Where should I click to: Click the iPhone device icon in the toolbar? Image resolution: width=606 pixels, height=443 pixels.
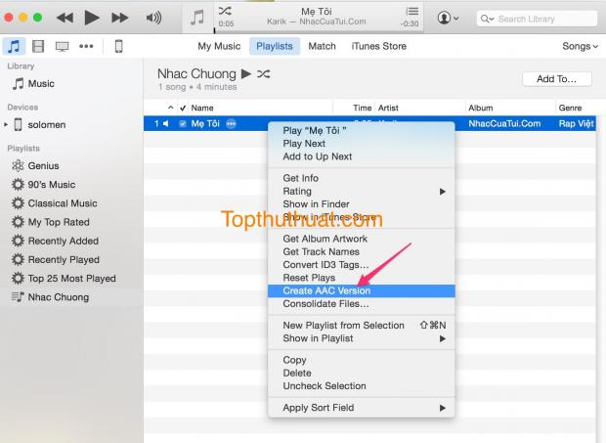[x=118, y=46]
